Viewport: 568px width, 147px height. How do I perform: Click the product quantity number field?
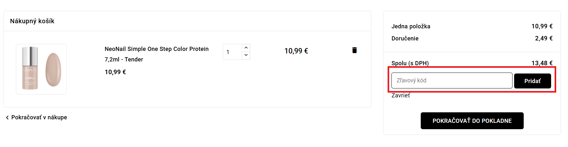232,52
